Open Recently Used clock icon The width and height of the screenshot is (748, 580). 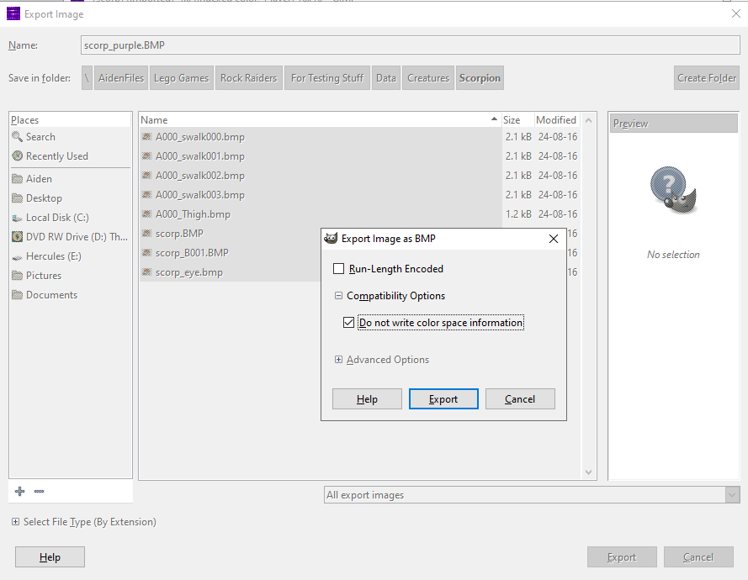17,156
